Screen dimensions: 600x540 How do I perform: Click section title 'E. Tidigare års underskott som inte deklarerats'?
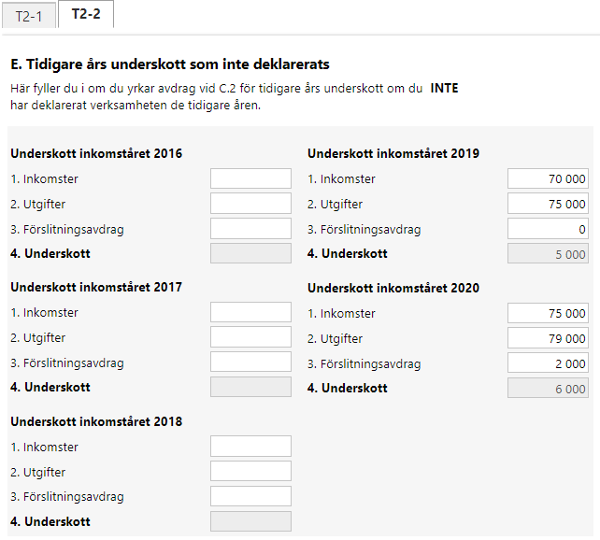click(x=170, y=64)
